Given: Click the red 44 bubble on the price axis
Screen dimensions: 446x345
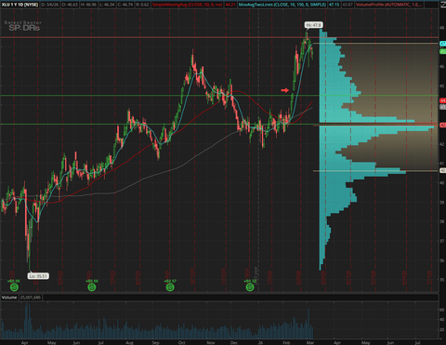Looking at the screenshot, I should tap(443, 100).
